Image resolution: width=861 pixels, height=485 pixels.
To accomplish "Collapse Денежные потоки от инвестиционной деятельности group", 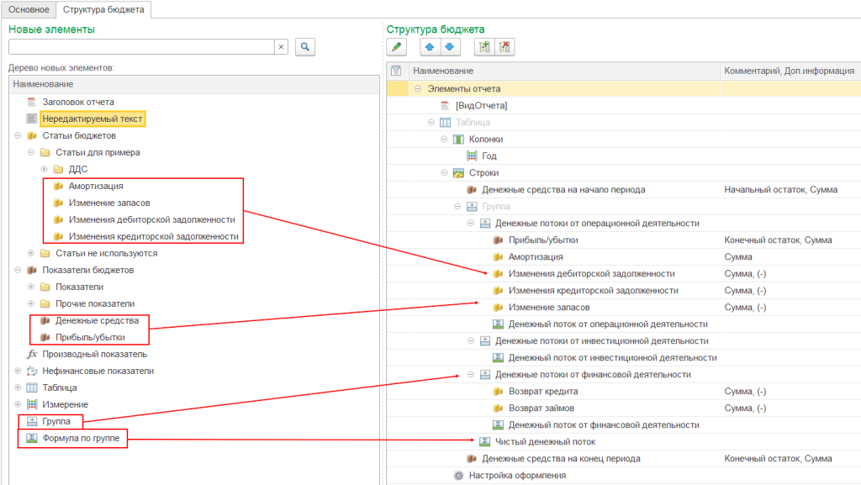I will (x=471, y=340).
